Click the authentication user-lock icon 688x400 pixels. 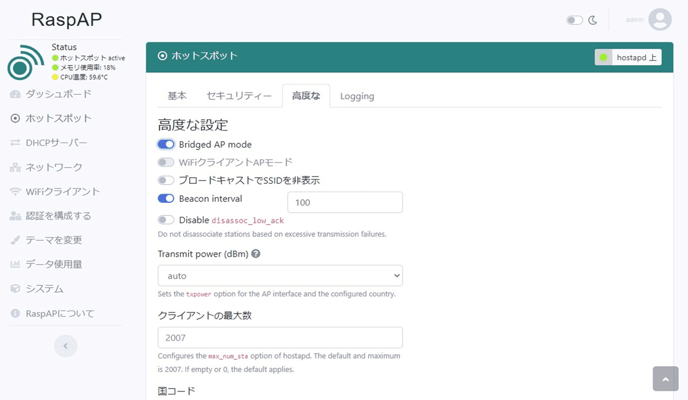click(x=15, y=216)
